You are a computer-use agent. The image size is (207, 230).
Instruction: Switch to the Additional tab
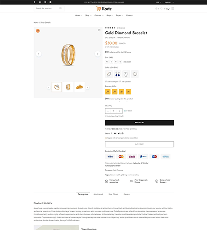click(98, 194)
